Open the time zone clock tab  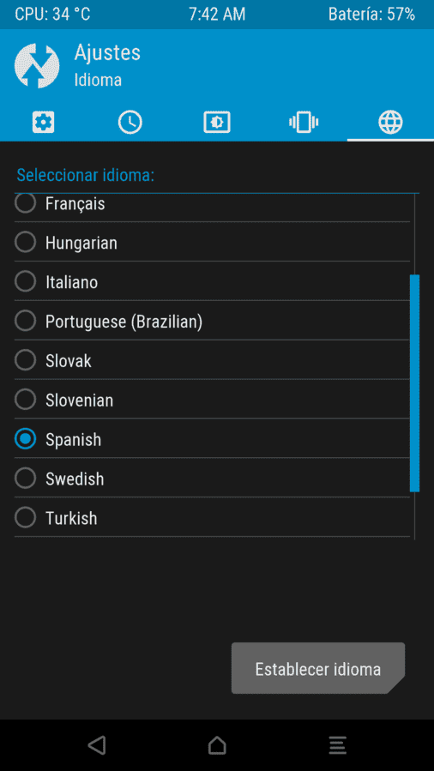tap(130, 122)
